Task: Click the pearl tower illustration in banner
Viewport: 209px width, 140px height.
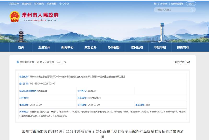Action: pos(162,32)
